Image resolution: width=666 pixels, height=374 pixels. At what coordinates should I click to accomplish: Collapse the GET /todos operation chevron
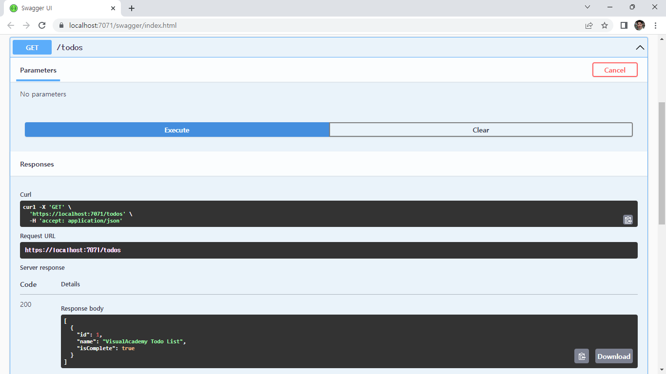click(x=640, y=48)
